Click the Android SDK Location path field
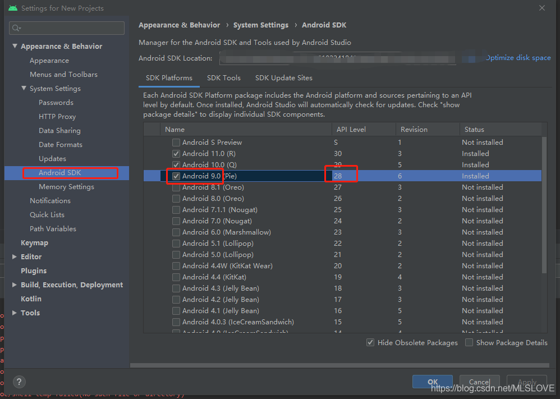The width and height of the screenshot is (560, 399). click(337, 58)
